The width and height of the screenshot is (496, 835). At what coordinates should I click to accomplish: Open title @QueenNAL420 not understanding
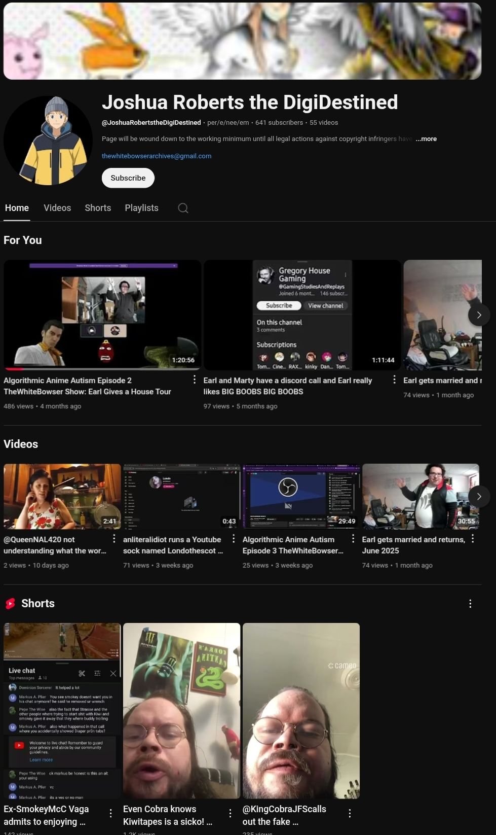[x=55, y=545]
